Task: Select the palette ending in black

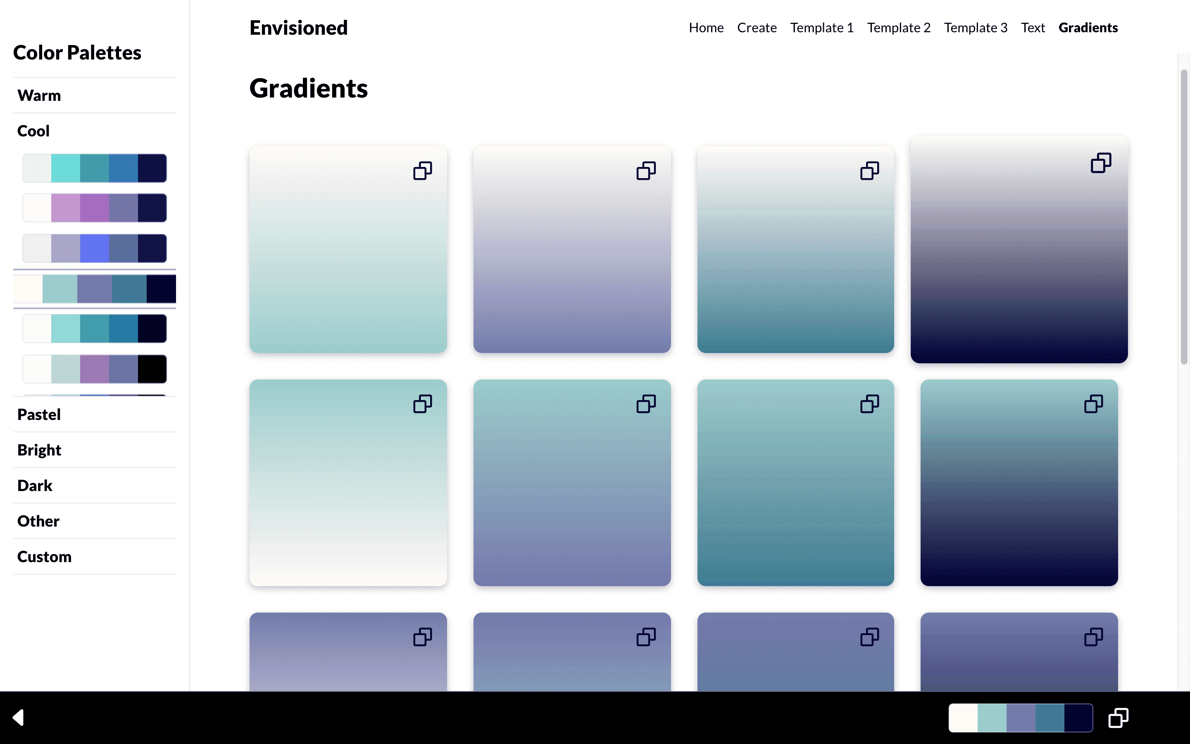Action: (94, 369)
